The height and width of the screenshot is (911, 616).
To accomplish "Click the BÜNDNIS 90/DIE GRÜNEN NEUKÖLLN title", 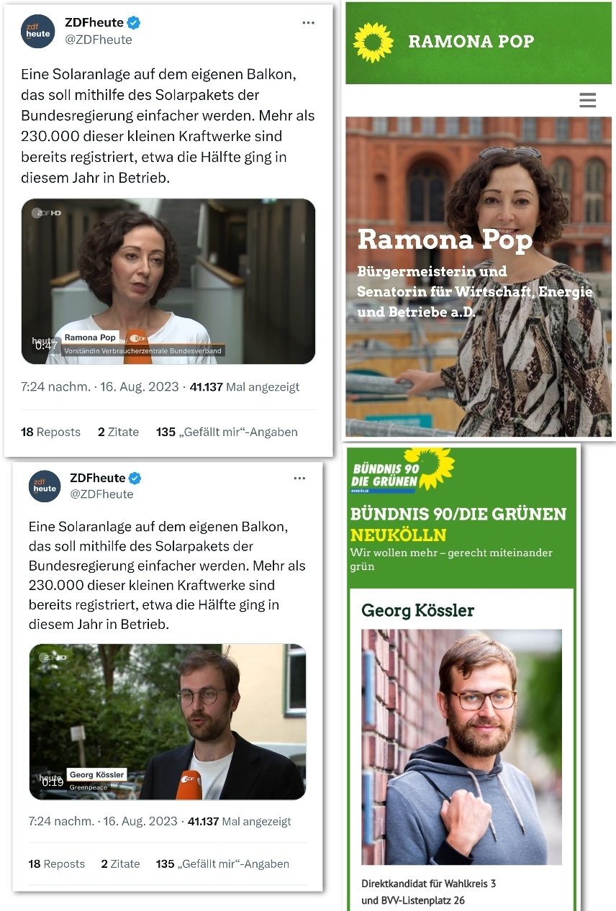I will tap(458, 525).
